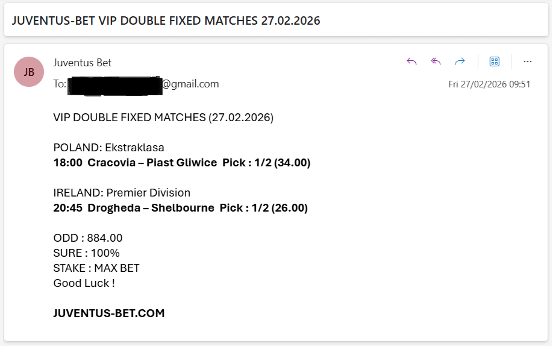
Task: Click the POLAND: Ekstraklasa league label
Action: (109, 148)
